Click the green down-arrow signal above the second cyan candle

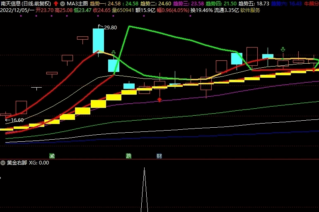coord(114,53)
